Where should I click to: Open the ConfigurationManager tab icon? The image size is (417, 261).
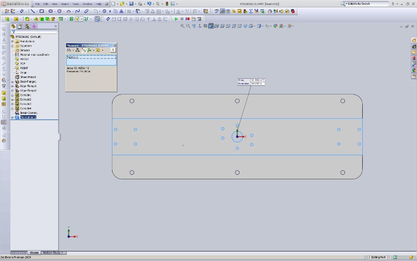(27, 26)
